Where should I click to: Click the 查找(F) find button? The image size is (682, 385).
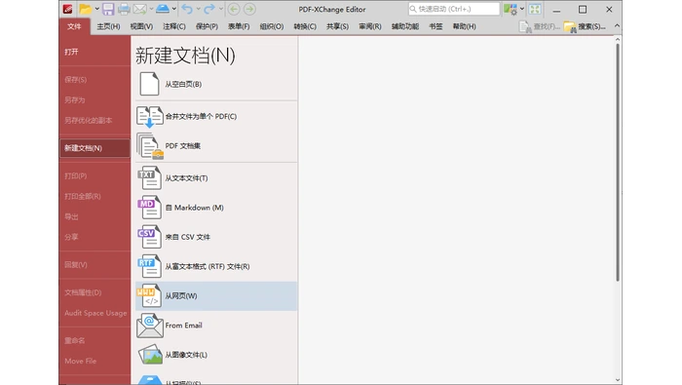(x=540, y=27)
